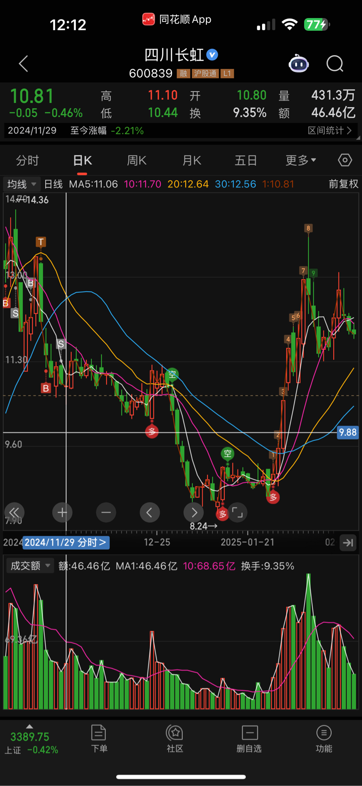The image size is (362, 786).
Task: Tap the red 多 marker at 8.24 low
Action: [222, 514]
